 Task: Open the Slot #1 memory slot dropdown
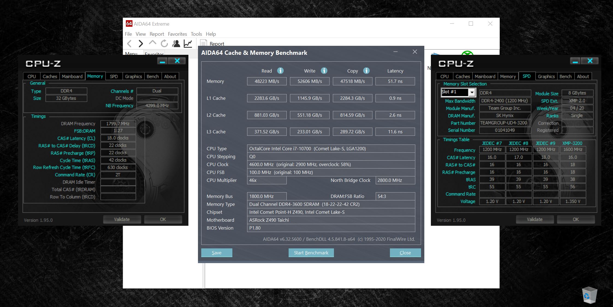(x=472, y=92)
